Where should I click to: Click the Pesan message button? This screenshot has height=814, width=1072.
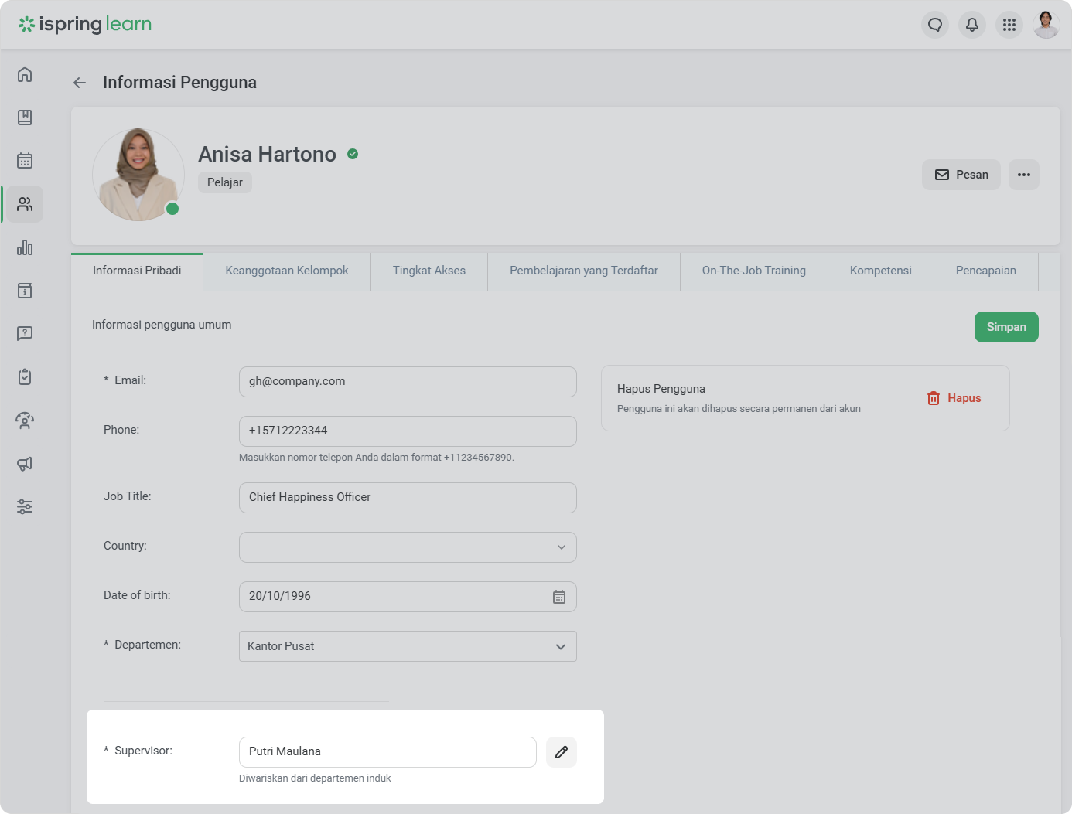point(961,175)
